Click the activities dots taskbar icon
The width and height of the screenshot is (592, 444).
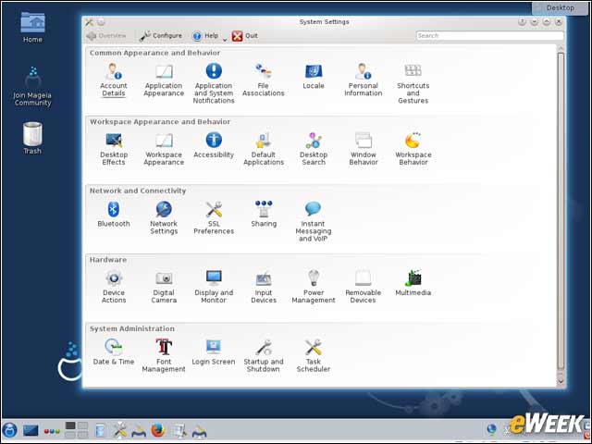click(52, 431)
